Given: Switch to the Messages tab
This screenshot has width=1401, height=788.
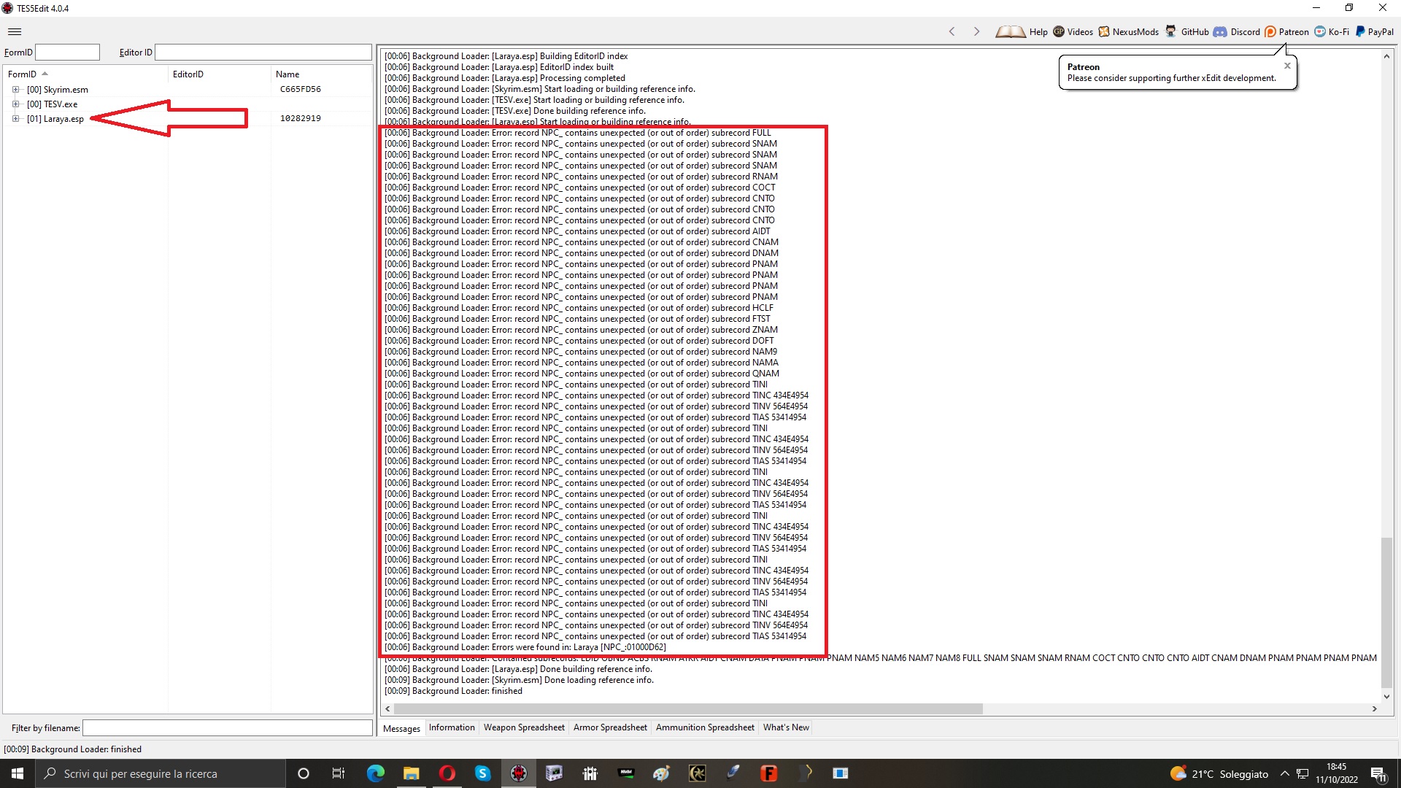Looking at the screenshot, I should (x=401, y=728).
